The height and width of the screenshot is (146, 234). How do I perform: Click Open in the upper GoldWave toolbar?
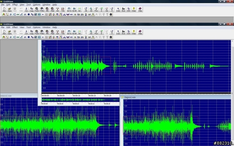click(10, 9)
